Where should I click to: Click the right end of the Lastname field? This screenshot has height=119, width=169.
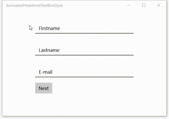[130, 50]
